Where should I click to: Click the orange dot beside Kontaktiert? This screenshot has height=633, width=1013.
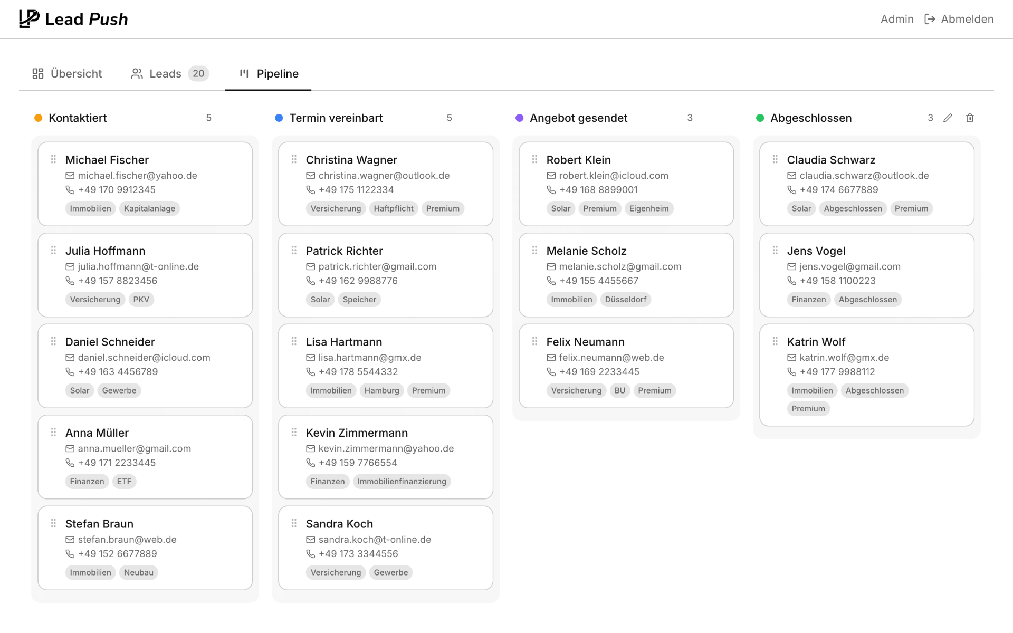[x=38, y=118]
